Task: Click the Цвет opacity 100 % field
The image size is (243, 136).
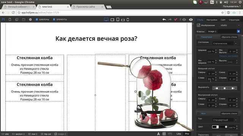Action: [x=232, y=128]
